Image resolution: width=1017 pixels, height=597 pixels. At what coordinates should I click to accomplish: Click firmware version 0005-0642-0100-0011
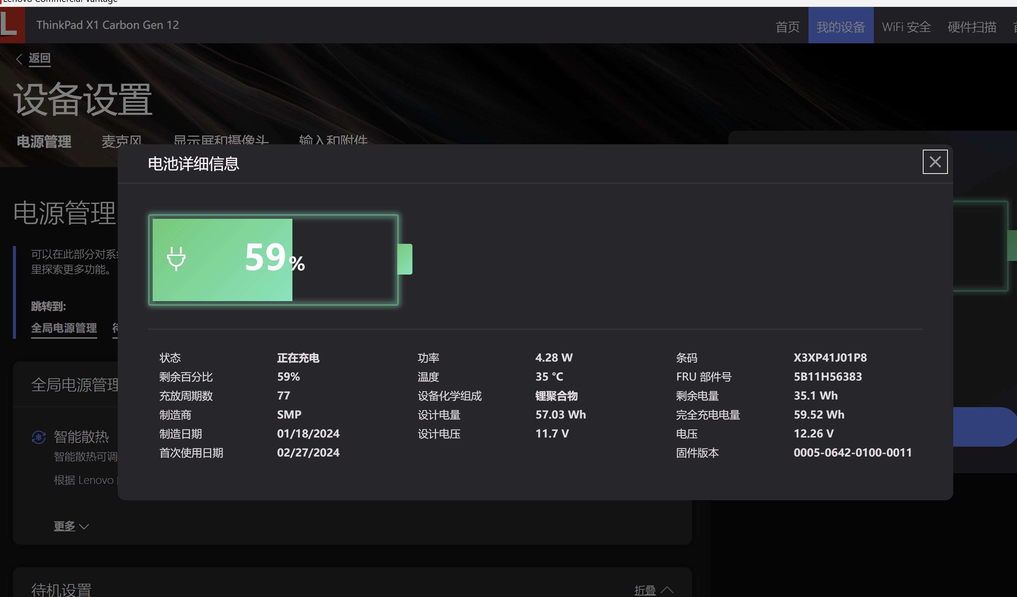coord(853,452)
